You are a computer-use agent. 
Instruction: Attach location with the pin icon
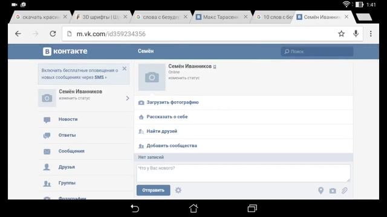321,190
